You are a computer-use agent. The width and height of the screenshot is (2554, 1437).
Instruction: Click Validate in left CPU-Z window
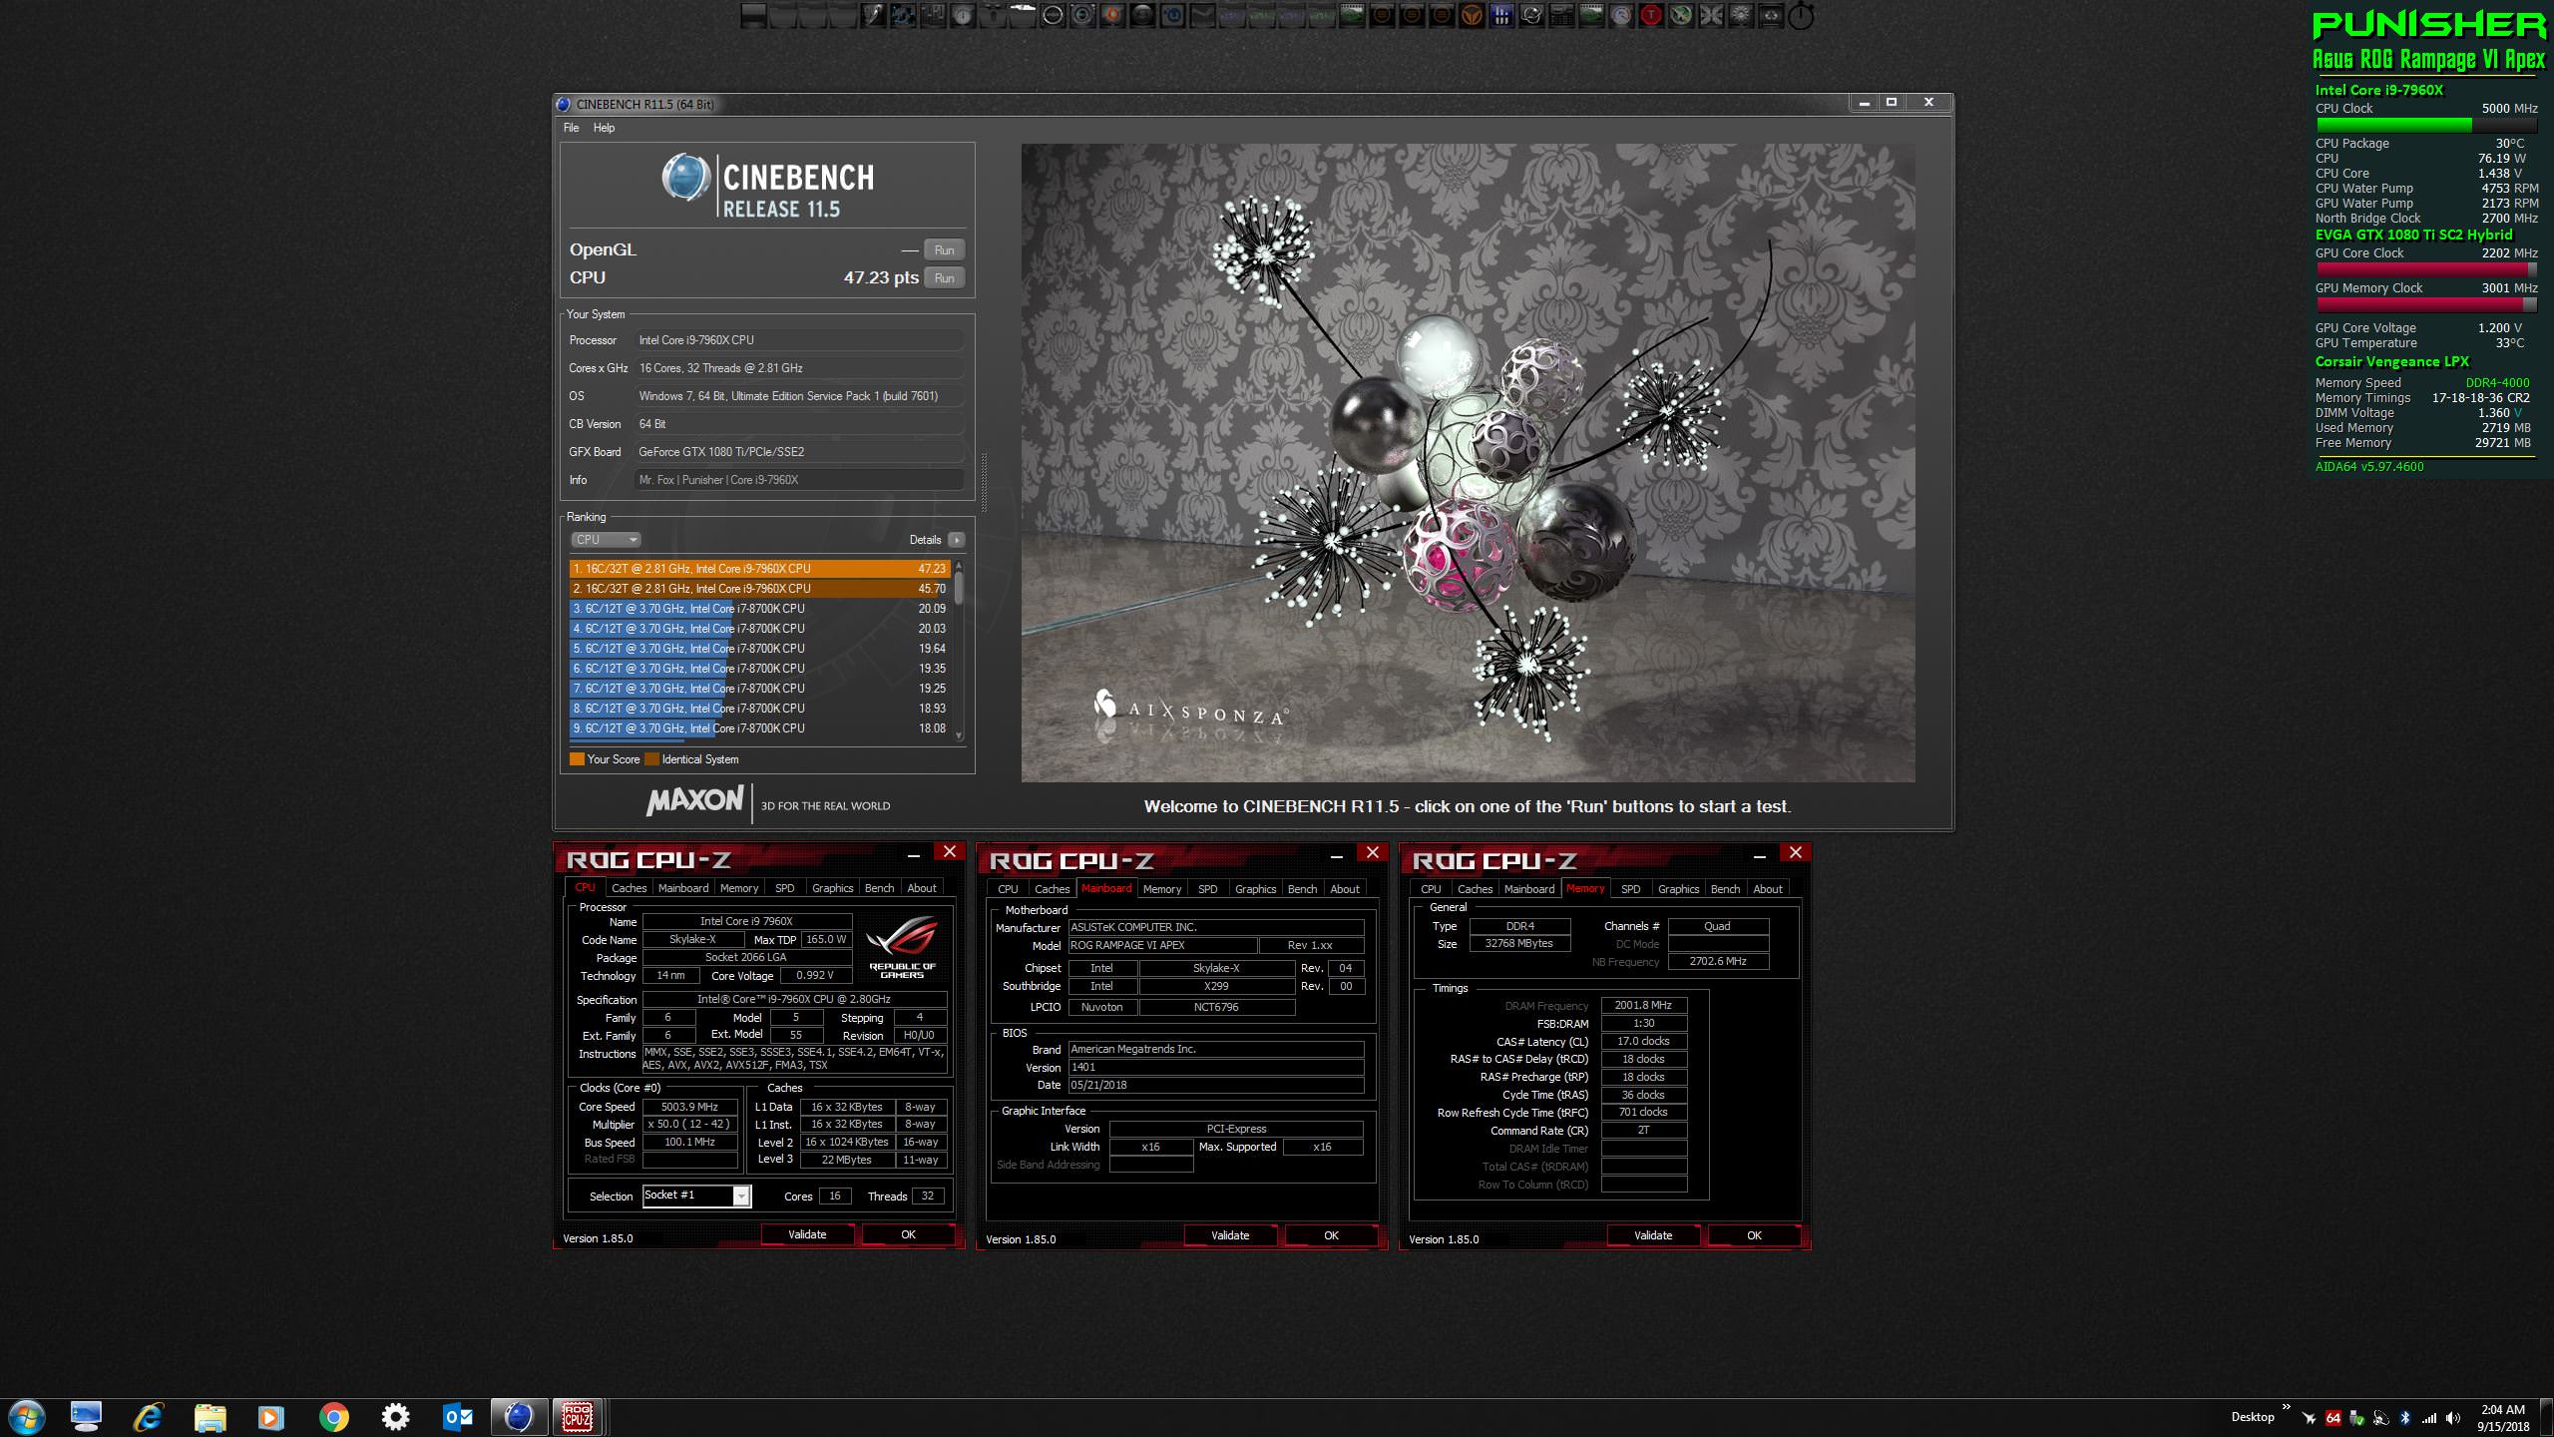(807, 1234)
